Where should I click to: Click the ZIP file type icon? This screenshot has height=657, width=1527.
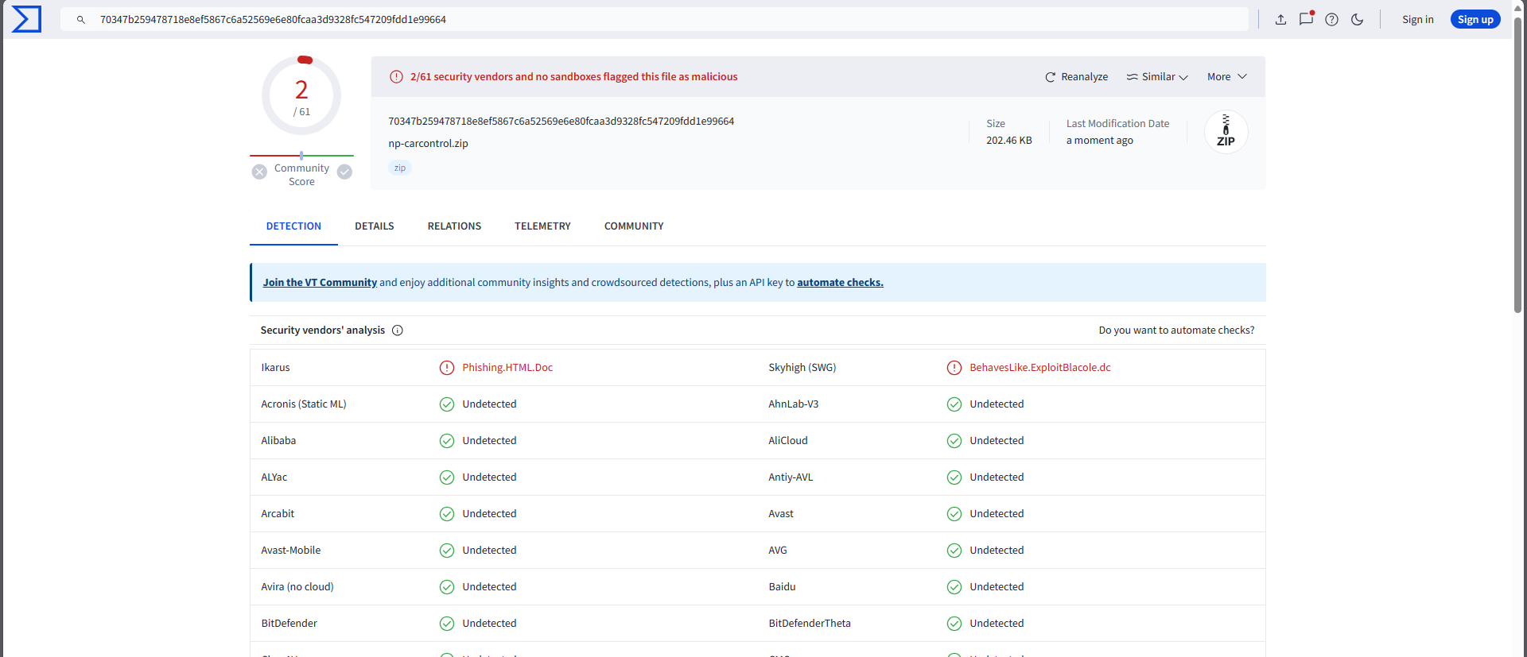(x=1226, y=132)
